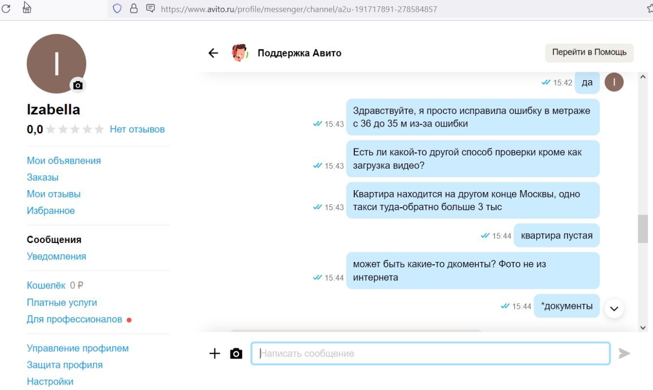
Task: Click the browser reload icon
Action: tap(5, 8)
